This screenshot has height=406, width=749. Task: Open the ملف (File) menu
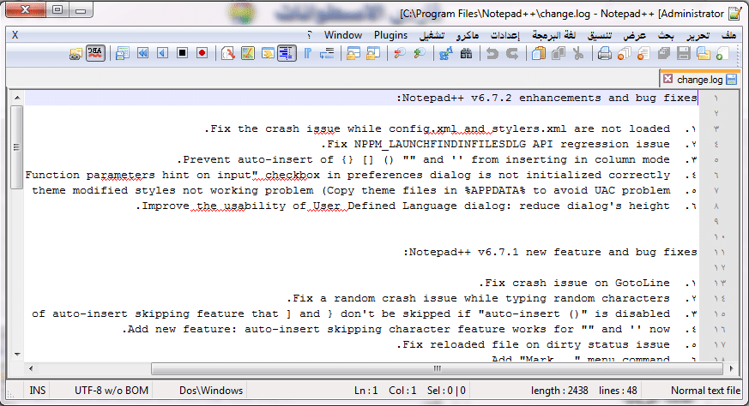[729, 35]
